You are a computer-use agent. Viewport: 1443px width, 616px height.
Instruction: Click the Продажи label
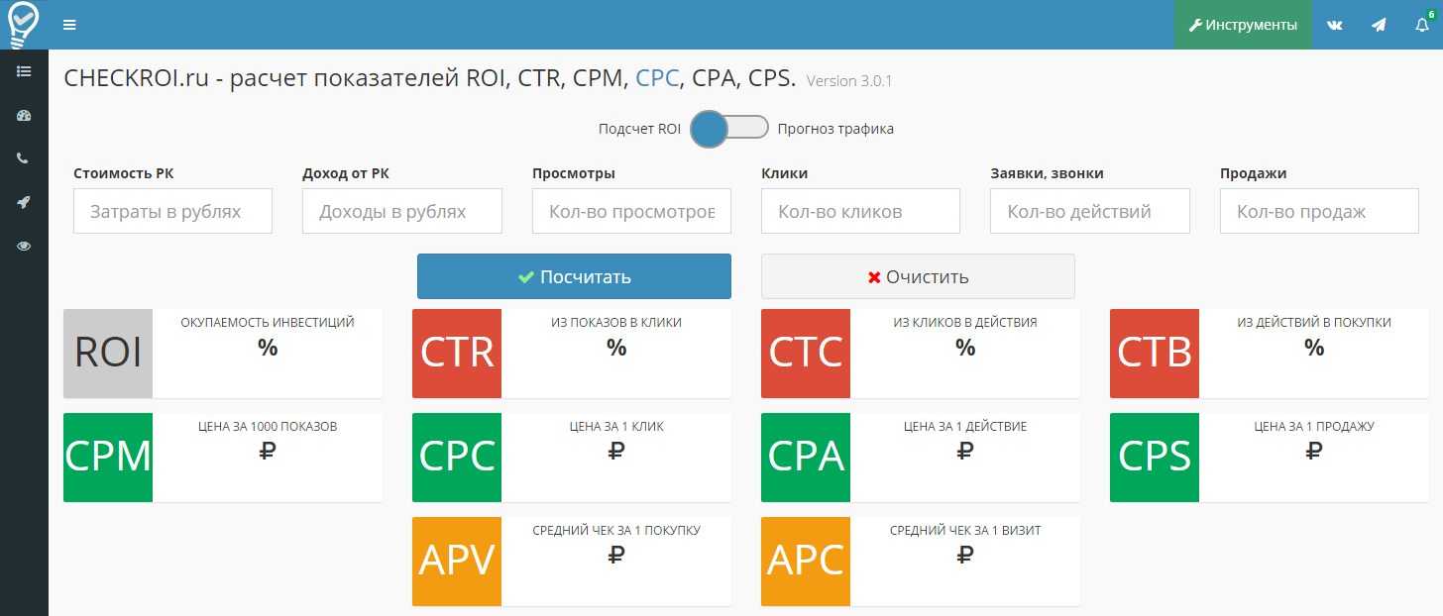[1254, 173]
